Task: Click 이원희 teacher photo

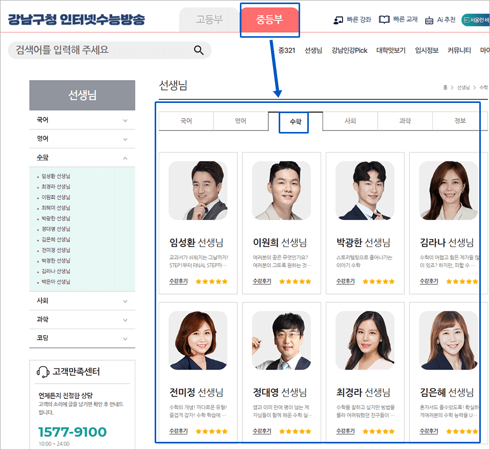Action: pyautogui.click(x=281, y=191)
